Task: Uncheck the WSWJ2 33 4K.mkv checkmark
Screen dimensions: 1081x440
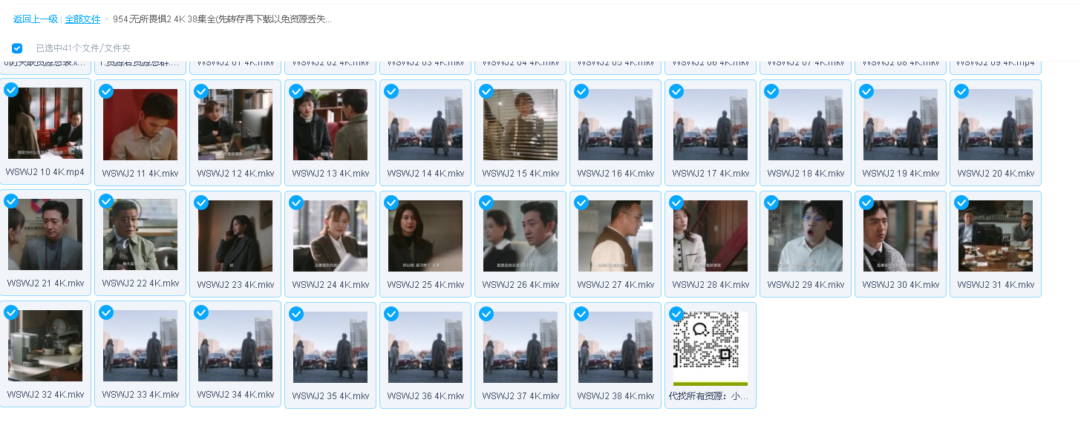Action: pyautogui.click(x=106, y=312)
